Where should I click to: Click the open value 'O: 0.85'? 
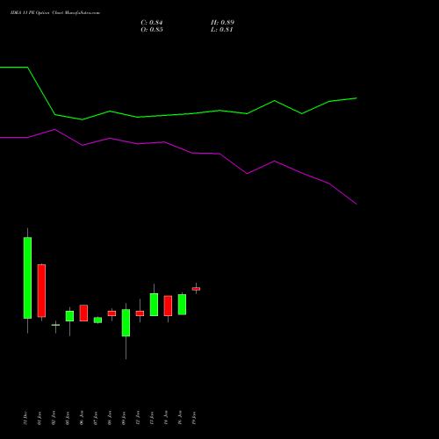[x=152, y=30]
